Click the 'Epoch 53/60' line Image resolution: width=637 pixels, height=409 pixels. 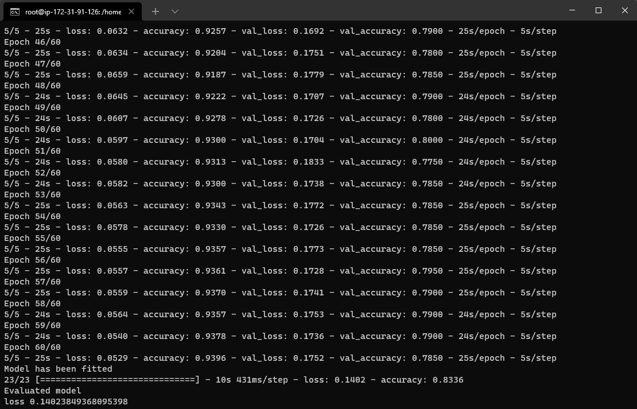(x=33, y=194)
